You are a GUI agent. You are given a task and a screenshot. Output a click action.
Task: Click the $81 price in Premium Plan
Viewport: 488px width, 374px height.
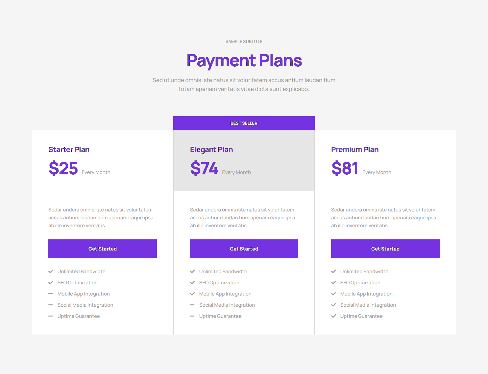point(345,168)
